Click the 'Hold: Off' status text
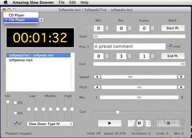The image size is (192, 138). tap(94, 134)
